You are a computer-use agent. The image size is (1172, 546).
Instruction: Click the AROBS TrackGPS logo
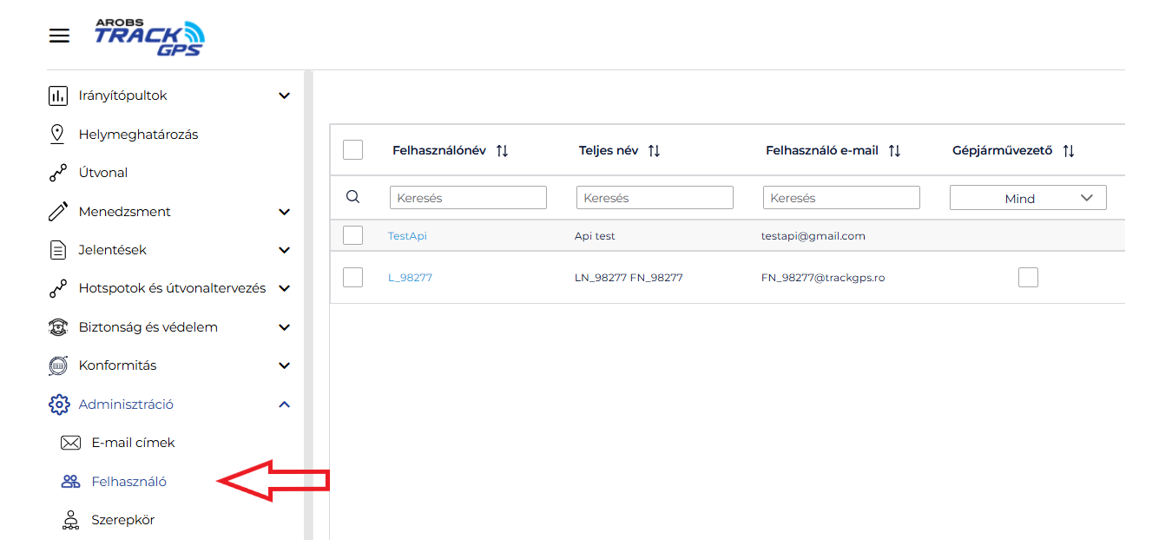coord(149,37)
